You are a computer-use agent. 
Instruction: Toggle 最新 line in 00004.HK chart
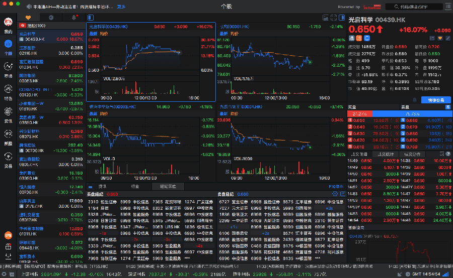coord(224,114)
